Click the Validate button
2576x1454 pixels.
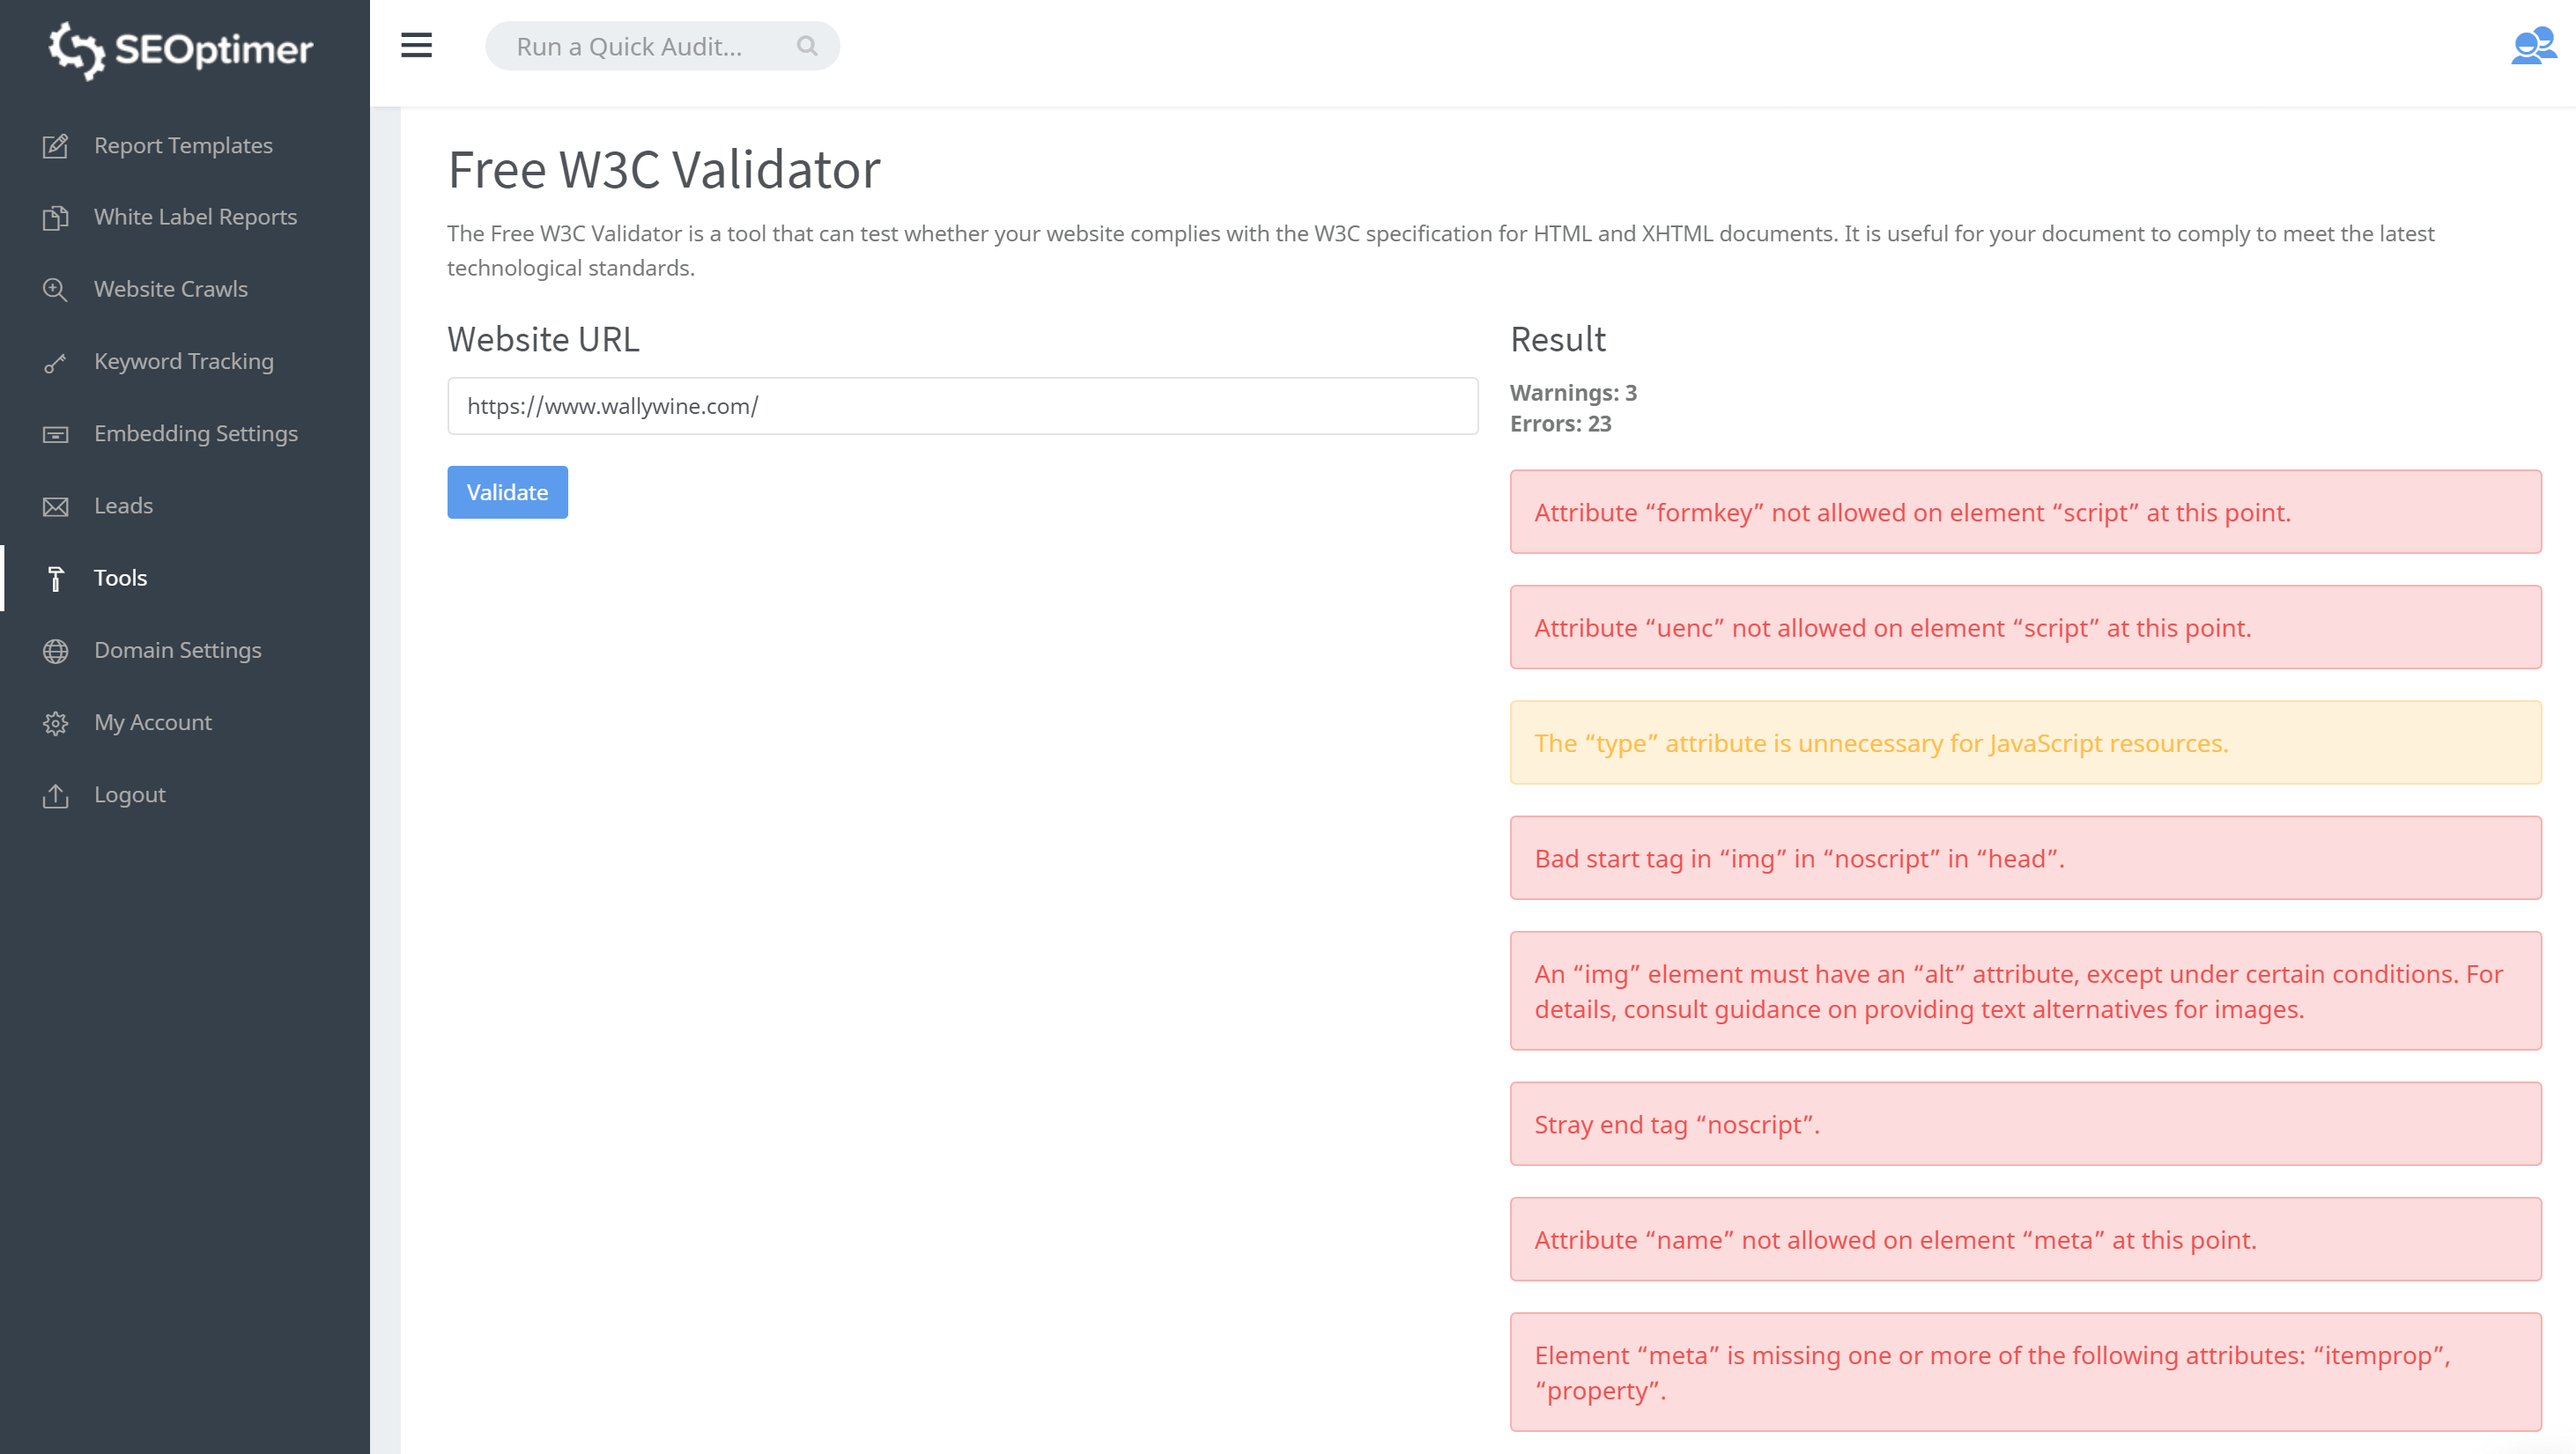tap(507, 491)
